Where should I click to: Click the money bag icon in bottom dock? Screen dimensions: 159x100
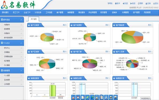click(106, 97)
